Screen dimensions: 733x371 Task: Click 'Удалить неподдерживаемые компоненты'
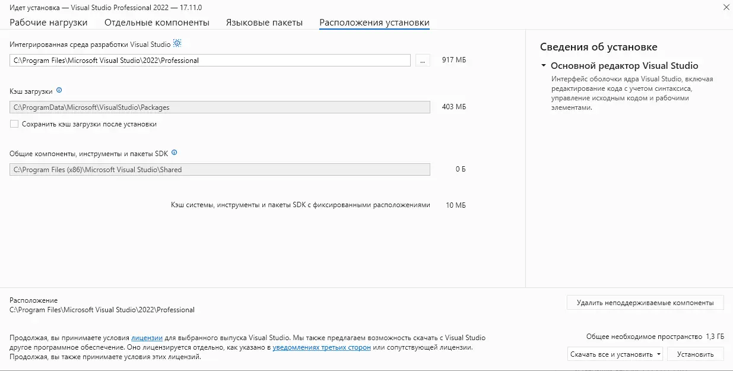(645, 302)
